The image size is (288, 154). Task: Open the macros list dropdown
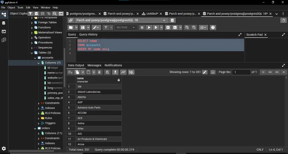tap(203, 27)
